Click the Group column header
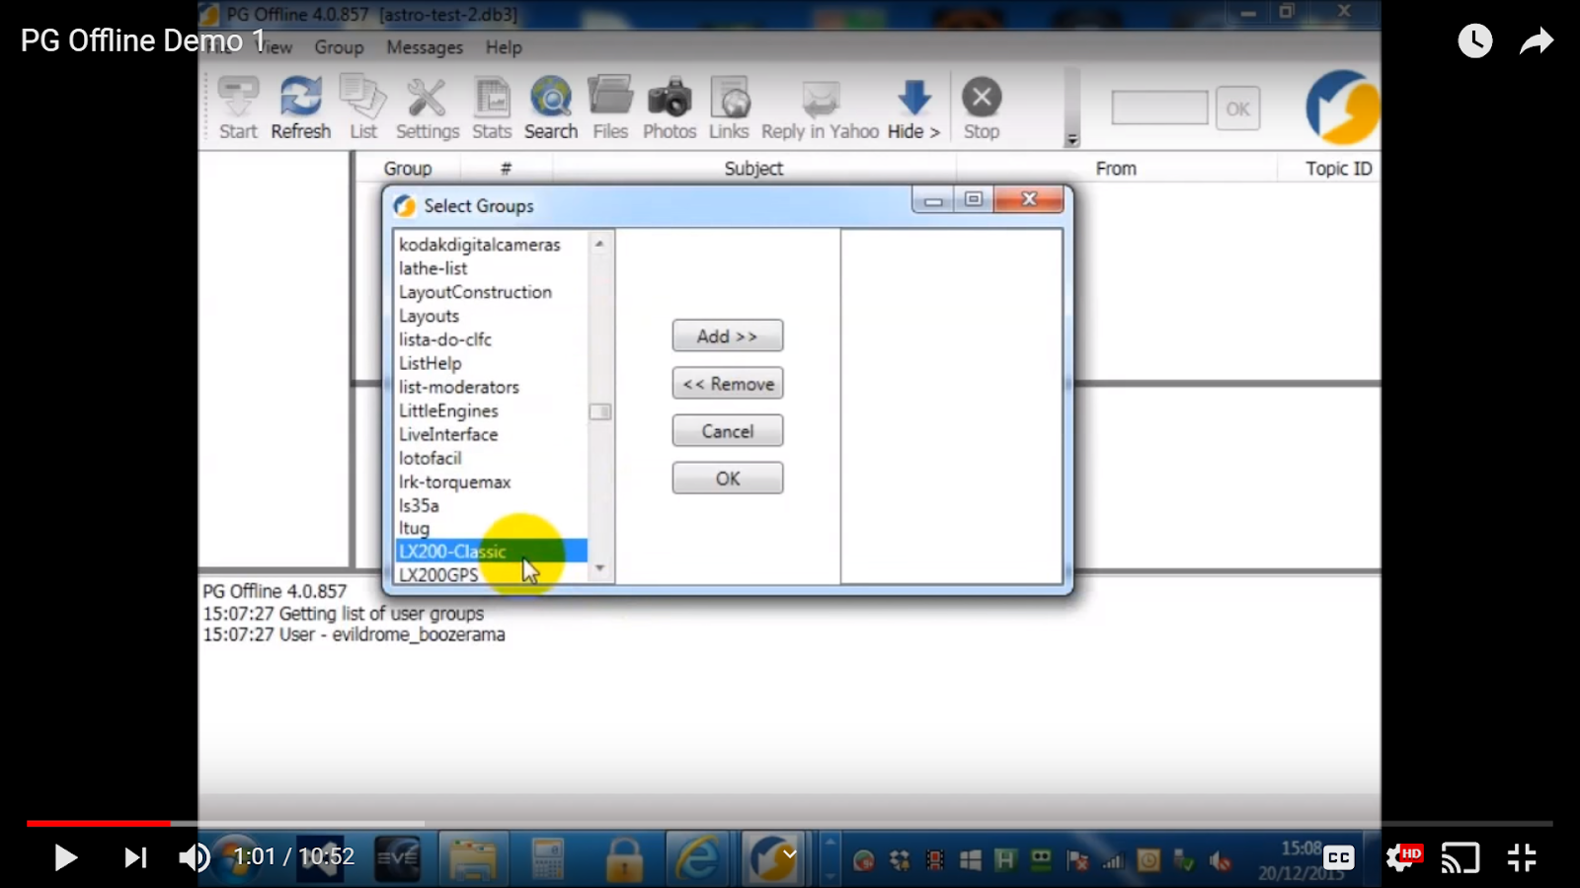The image size is (1580, 888). (x=408, y=169)
